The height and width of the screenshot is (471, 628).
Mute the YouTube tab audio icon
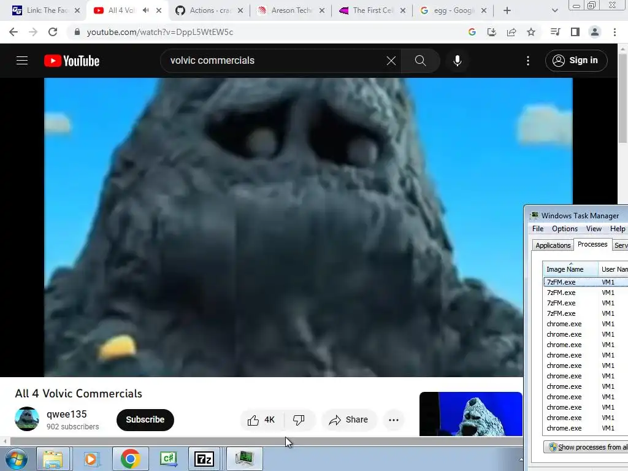(146, 10)
